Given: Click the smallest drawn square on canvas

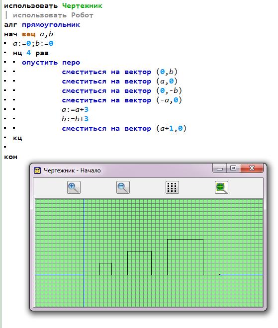Looking at the screenshot, I should pyautogui.click(x=105, y=269).
